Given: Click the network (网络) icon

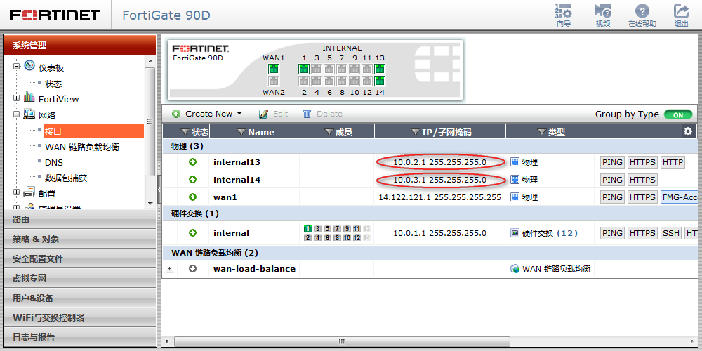Looking at the screenshot, I should 29,114.
